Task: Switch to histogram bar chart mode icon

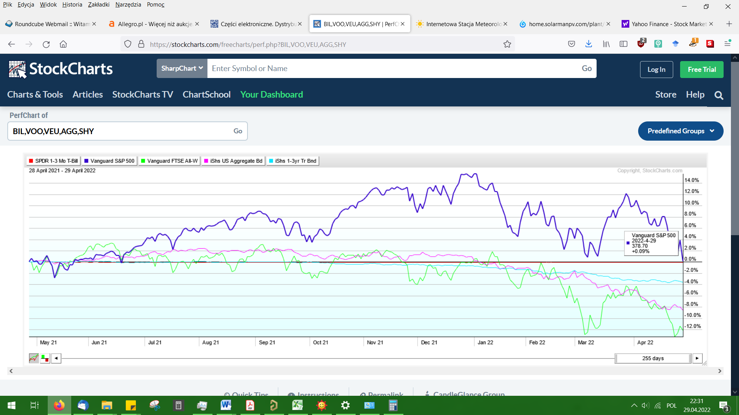Action: coord(45,358)
